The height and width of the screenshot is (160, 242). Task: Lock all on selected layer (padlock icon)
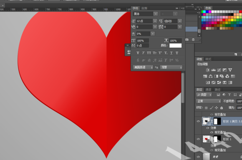[x=222, y=107]
